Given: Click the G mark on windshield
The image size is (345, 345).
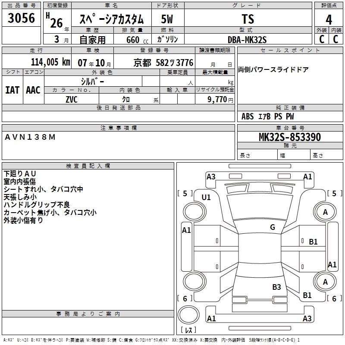Looking at the screenshot, I should [273, 227].
